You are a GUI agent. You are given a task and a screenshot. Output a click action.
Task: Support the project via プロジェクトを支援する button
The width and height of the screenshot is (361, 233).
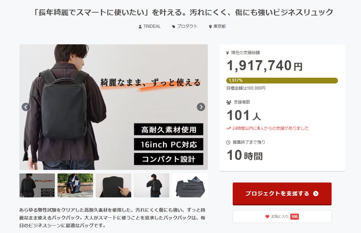point(282,194)
